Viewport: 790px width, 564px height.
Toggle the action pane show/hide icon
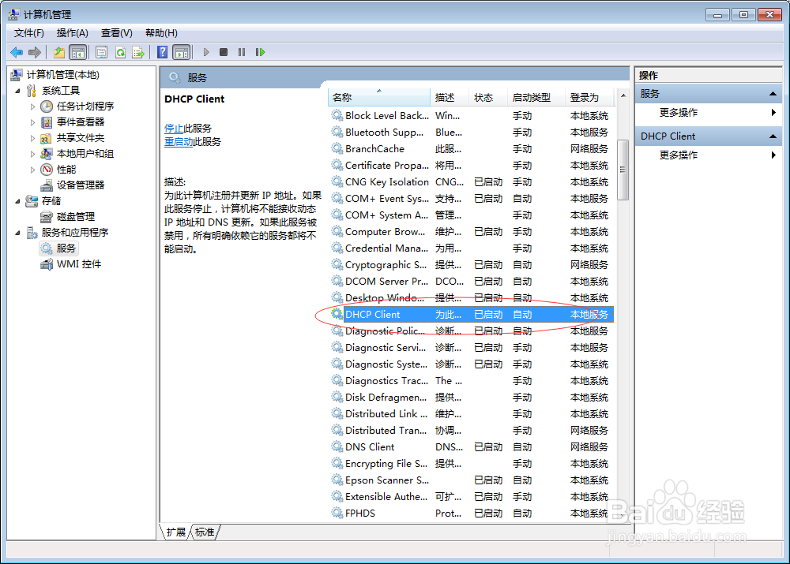pos(182,52)
